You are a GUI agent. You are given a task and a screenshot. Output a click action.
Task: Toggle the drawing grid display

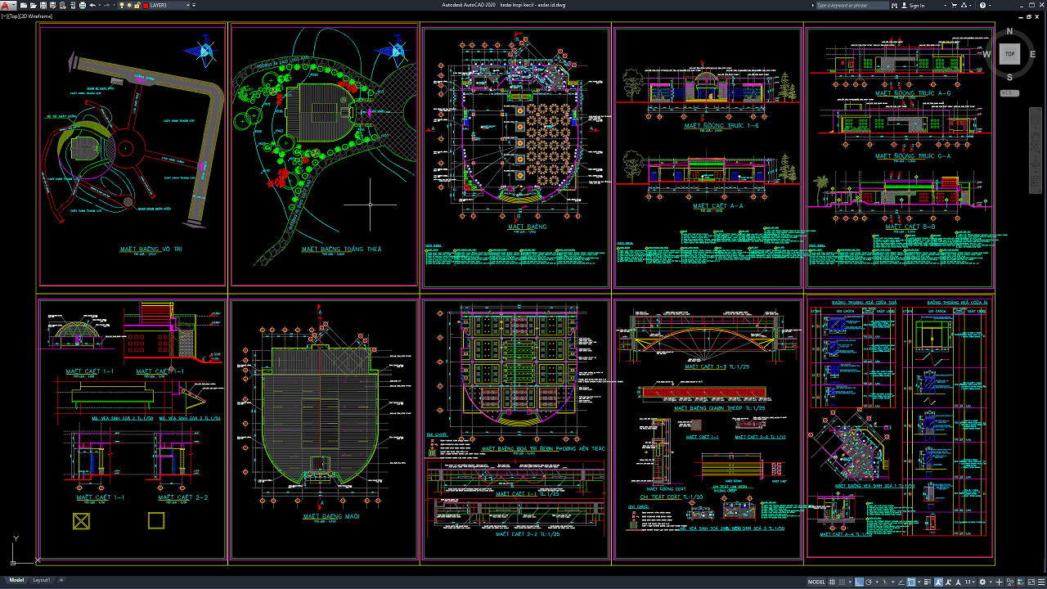[x=832, y=582]
